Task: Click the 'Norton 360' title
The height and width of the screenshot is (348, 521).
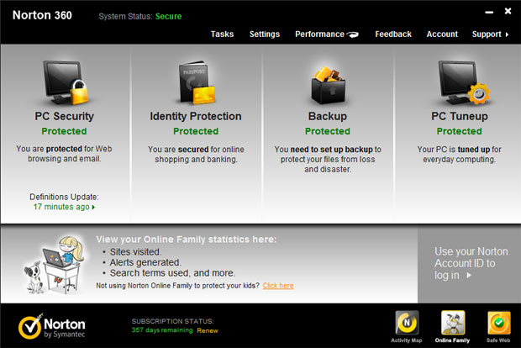Action: point(42,15)
